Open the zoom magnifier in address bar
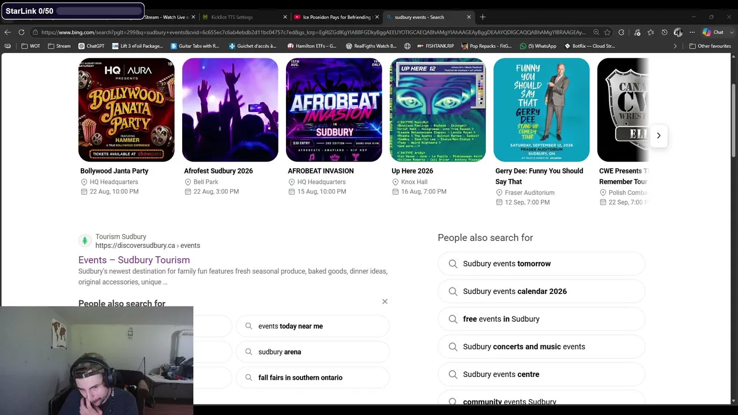738x415 pixels. pos(596,32)
